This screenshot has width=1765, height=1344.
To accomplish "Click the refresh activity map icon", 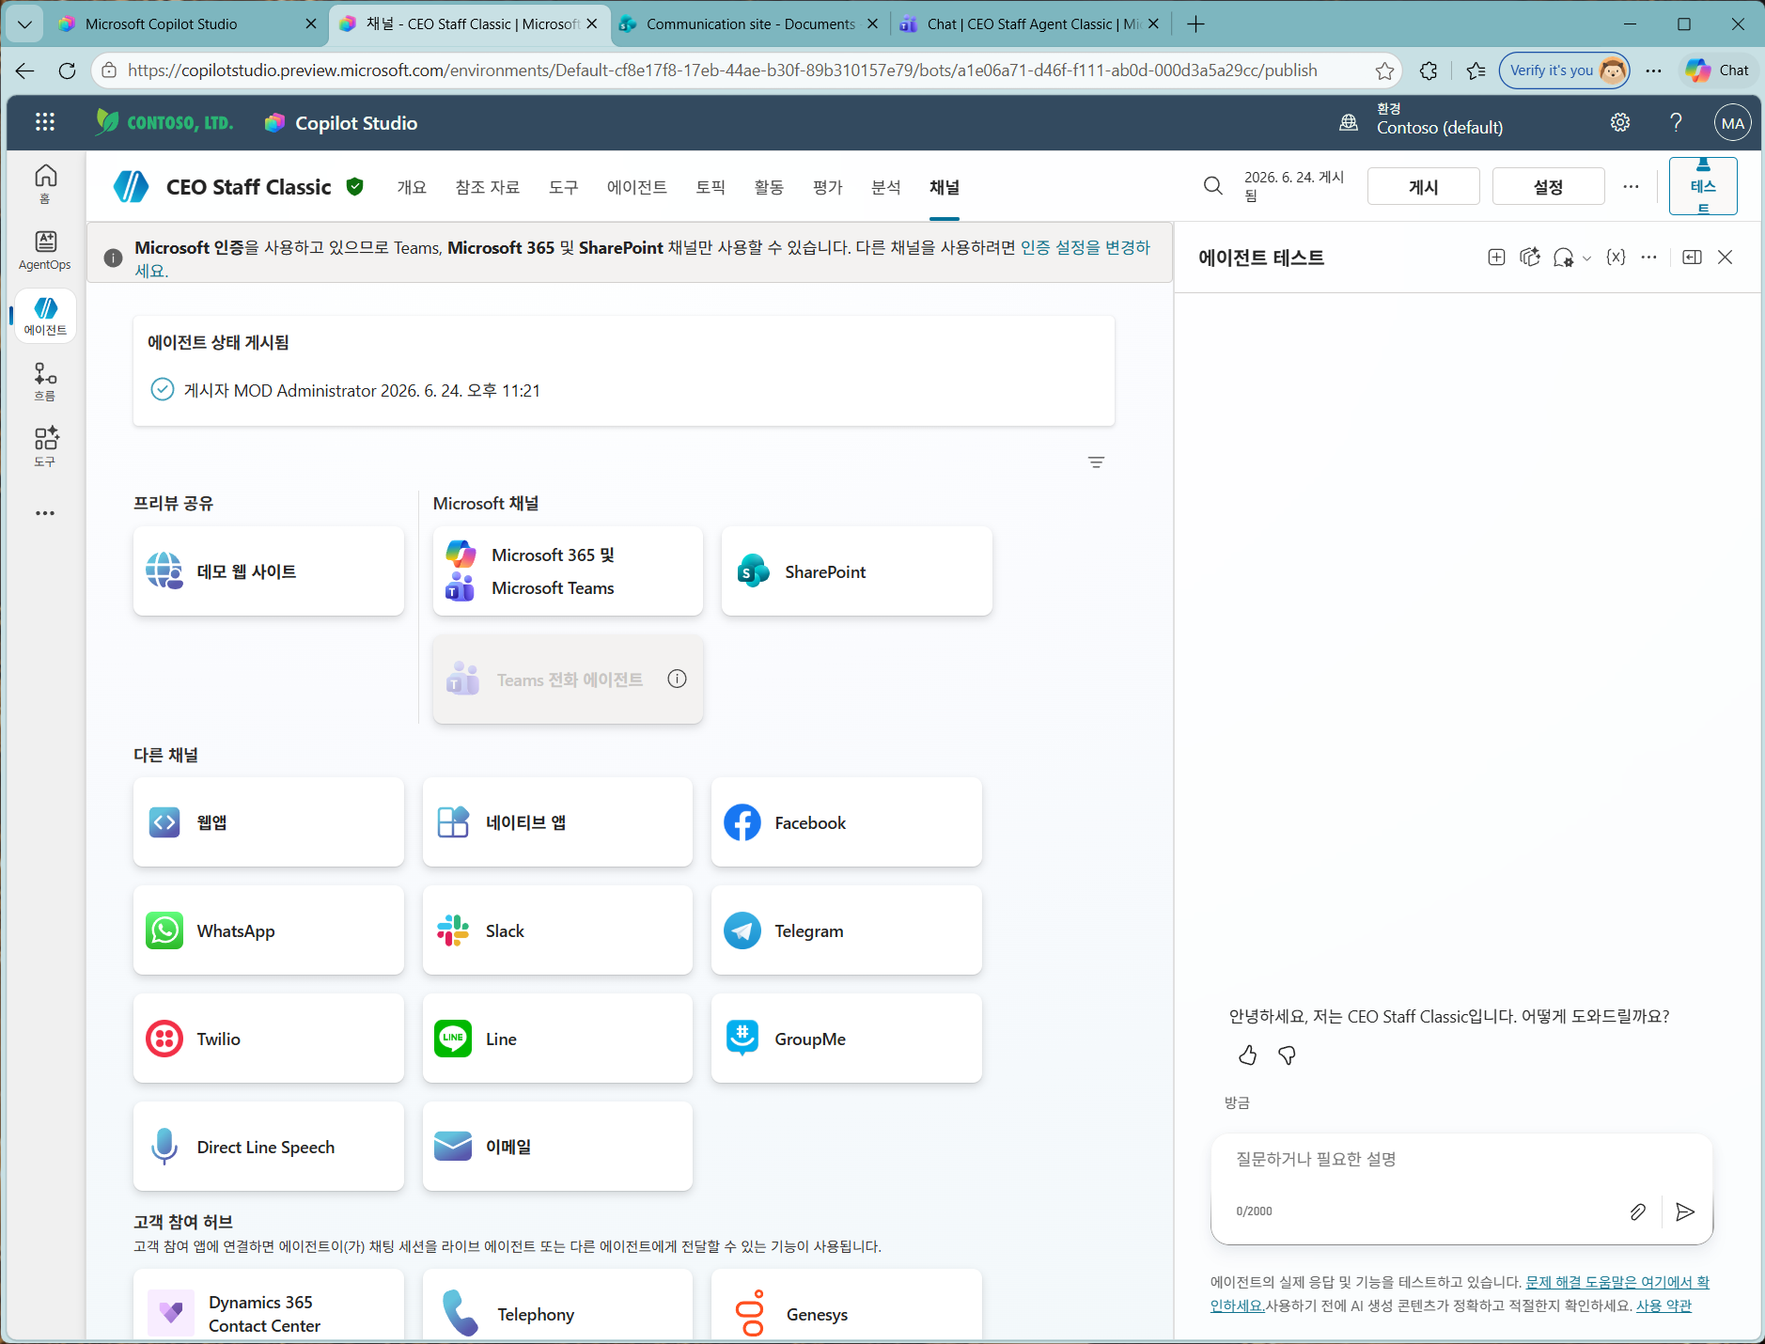I will 1531,258.
